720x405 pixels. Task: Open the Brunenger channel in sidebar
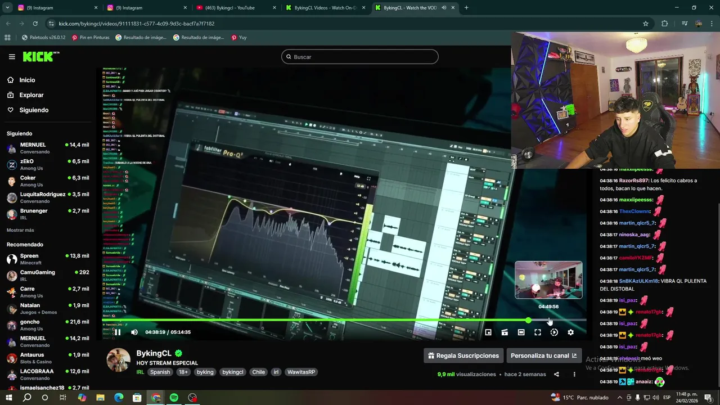[x=48, y=214]
